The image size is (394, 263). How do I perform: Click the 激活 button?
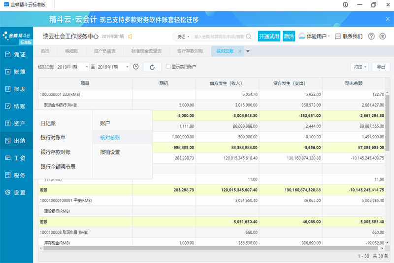289,36
